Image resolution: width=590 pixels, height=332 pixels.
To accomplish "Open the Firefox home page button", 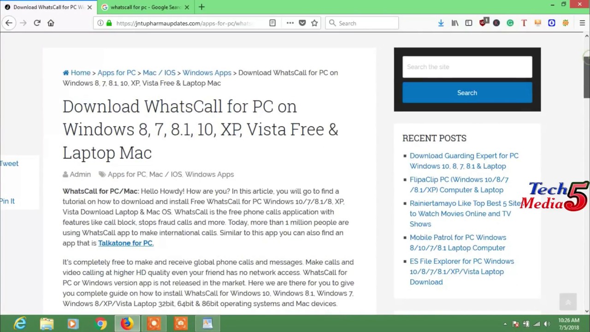I will click(51, 23).
